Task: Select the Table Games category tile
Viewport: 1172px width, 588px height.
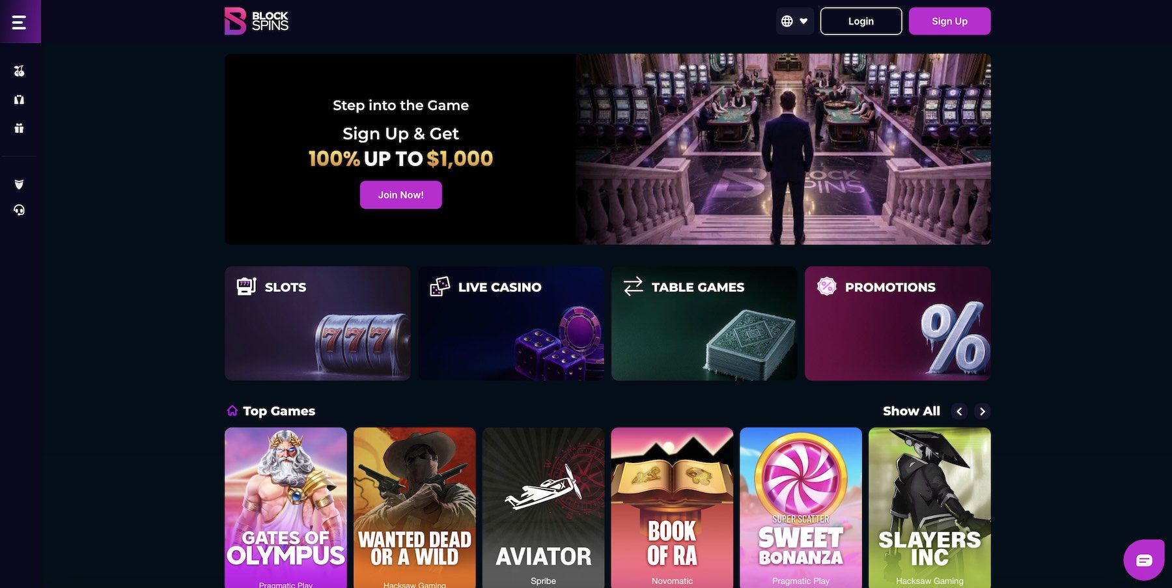Action: [705, 323]
